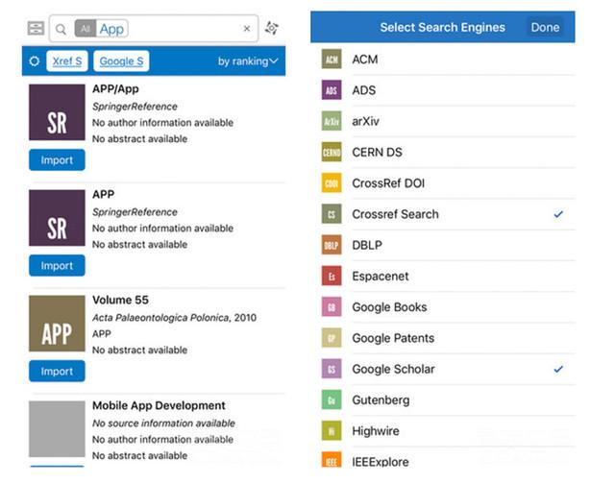Open APP/App SpringerReference thumbnail
The width and height of the screenshot is (615, 484).
coord(57,112)
